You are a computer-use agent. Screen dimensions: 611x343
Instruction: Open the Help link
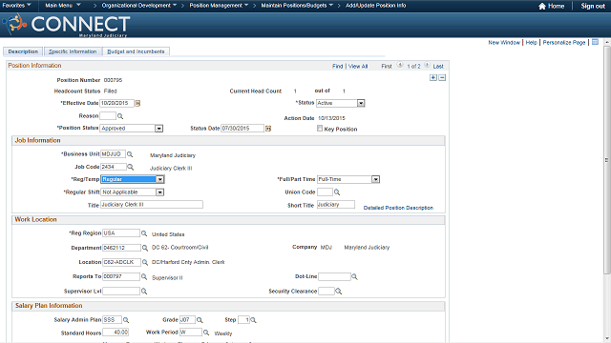pyautogui.click(x=531, y=42)
